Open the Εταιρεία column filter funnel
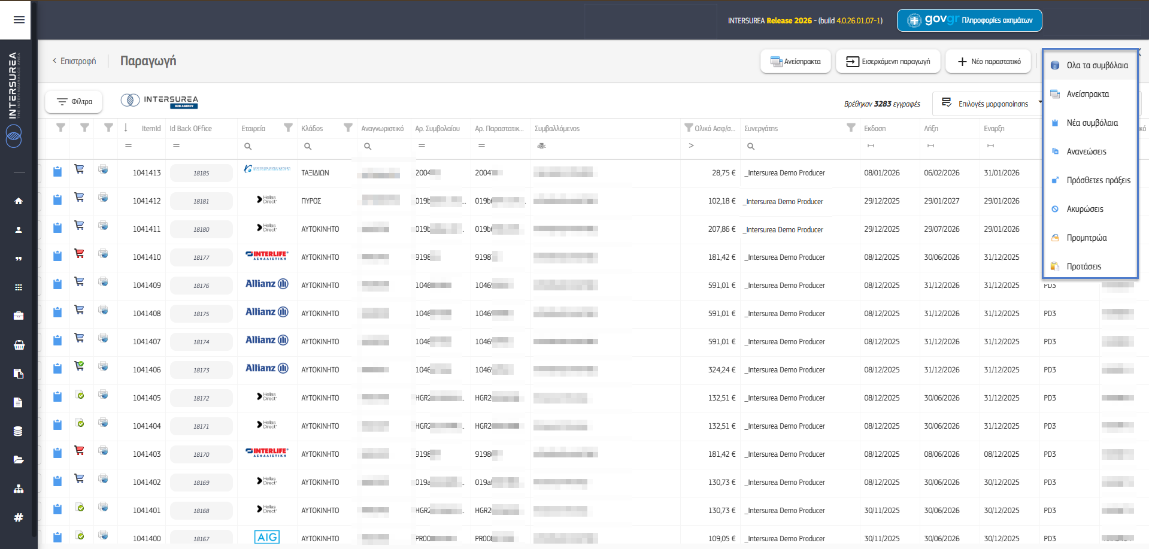Image resolution: width=1149 pixels, height=549 pixels. pos(288,128)
